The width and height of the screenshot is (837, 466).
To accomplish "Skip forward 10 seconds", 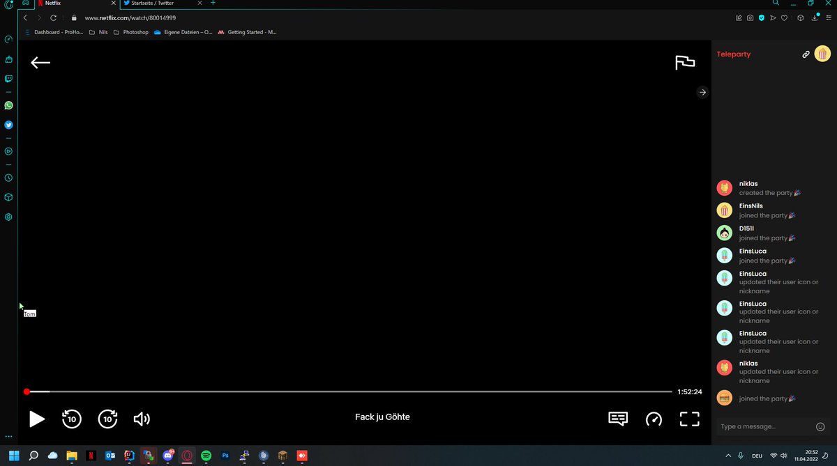I will (107, 419).
